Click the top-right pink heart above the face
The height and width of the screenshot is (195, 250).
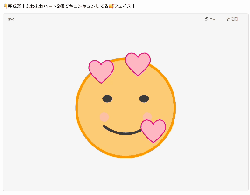coord(138,63)
